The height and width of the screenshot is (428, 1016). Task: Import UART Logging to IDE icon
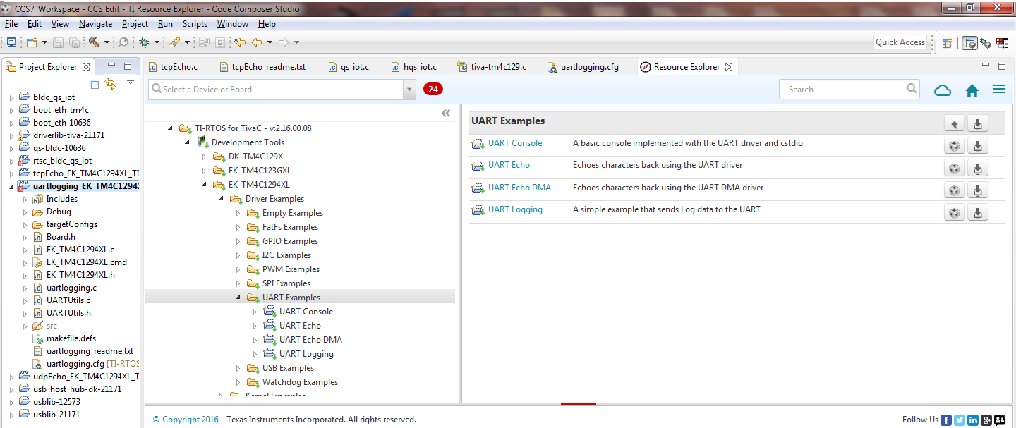[x=955, y=212]
